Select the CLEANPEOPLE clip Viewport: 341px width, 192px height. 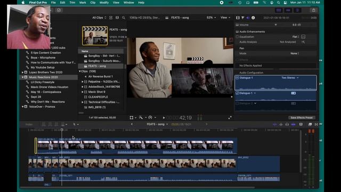coord(98,97)
